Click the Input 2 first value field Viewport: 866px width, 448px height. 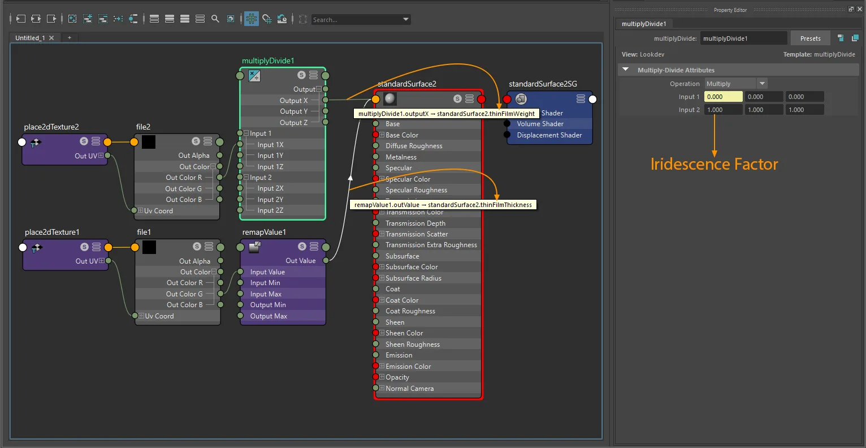pyautogui.click(x=724, y=110)
